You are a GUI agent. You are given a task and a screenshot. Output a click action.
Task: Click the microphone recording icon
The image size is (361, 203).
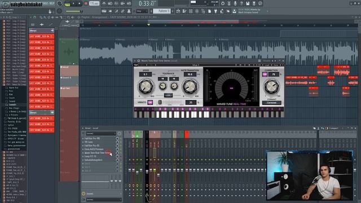click(x=235, y=3)
